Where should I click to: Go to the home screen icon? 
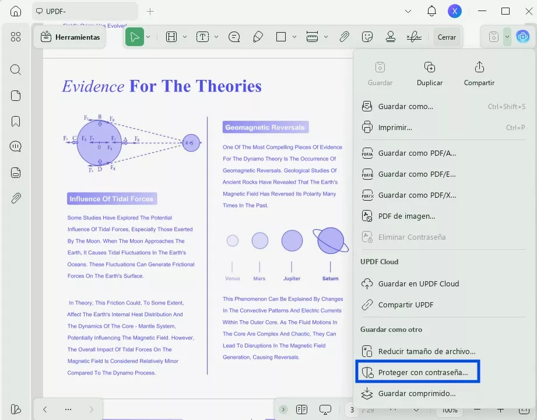[15, 11]
